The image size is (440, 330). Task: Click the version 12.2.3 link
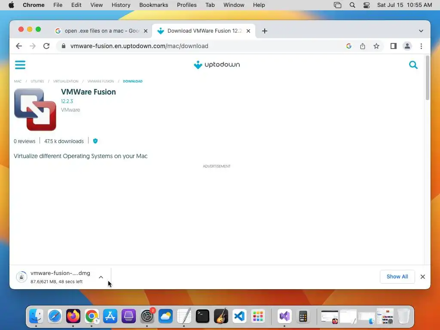pos(67,101)
